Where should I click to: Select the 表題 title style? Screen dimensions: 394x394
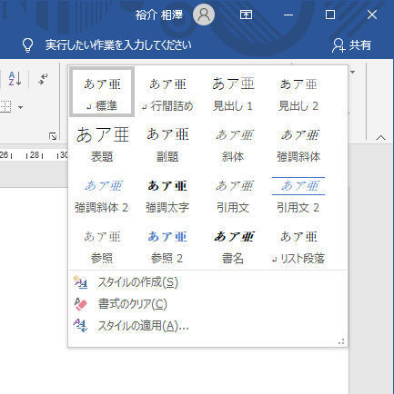(x=102, y=143)
